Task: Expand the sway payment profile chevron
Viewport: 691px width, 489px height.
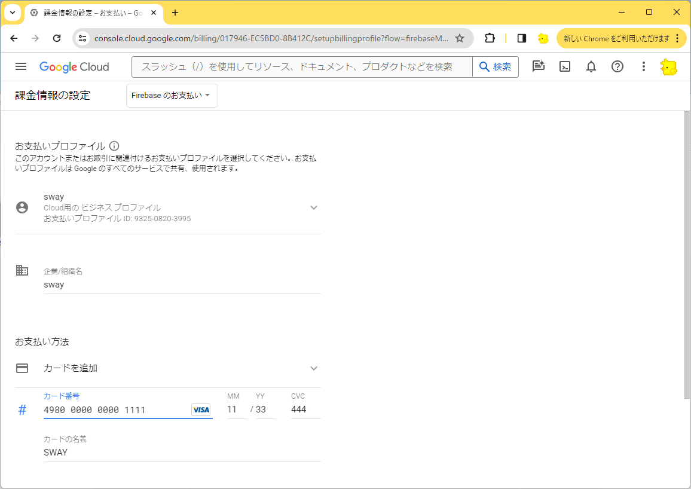Action: click(x=314, y=207)
